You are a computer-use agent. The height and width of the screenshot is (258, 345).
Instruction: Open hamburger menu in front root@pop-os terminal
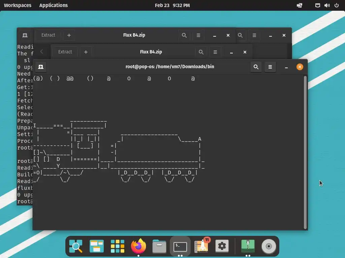(x=270, y=67)
